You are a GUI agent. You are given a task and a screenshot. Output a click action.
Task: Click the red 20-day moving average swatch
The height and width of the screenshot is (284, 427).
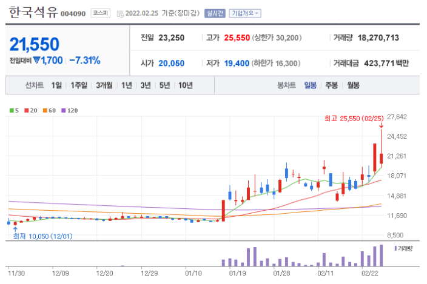[27, 110]
